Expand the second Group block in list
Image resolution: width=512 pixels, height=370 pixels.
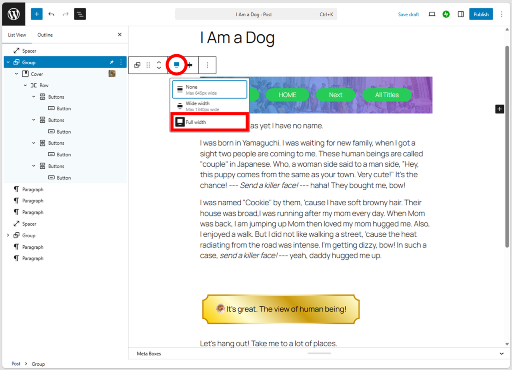(8, 235)
